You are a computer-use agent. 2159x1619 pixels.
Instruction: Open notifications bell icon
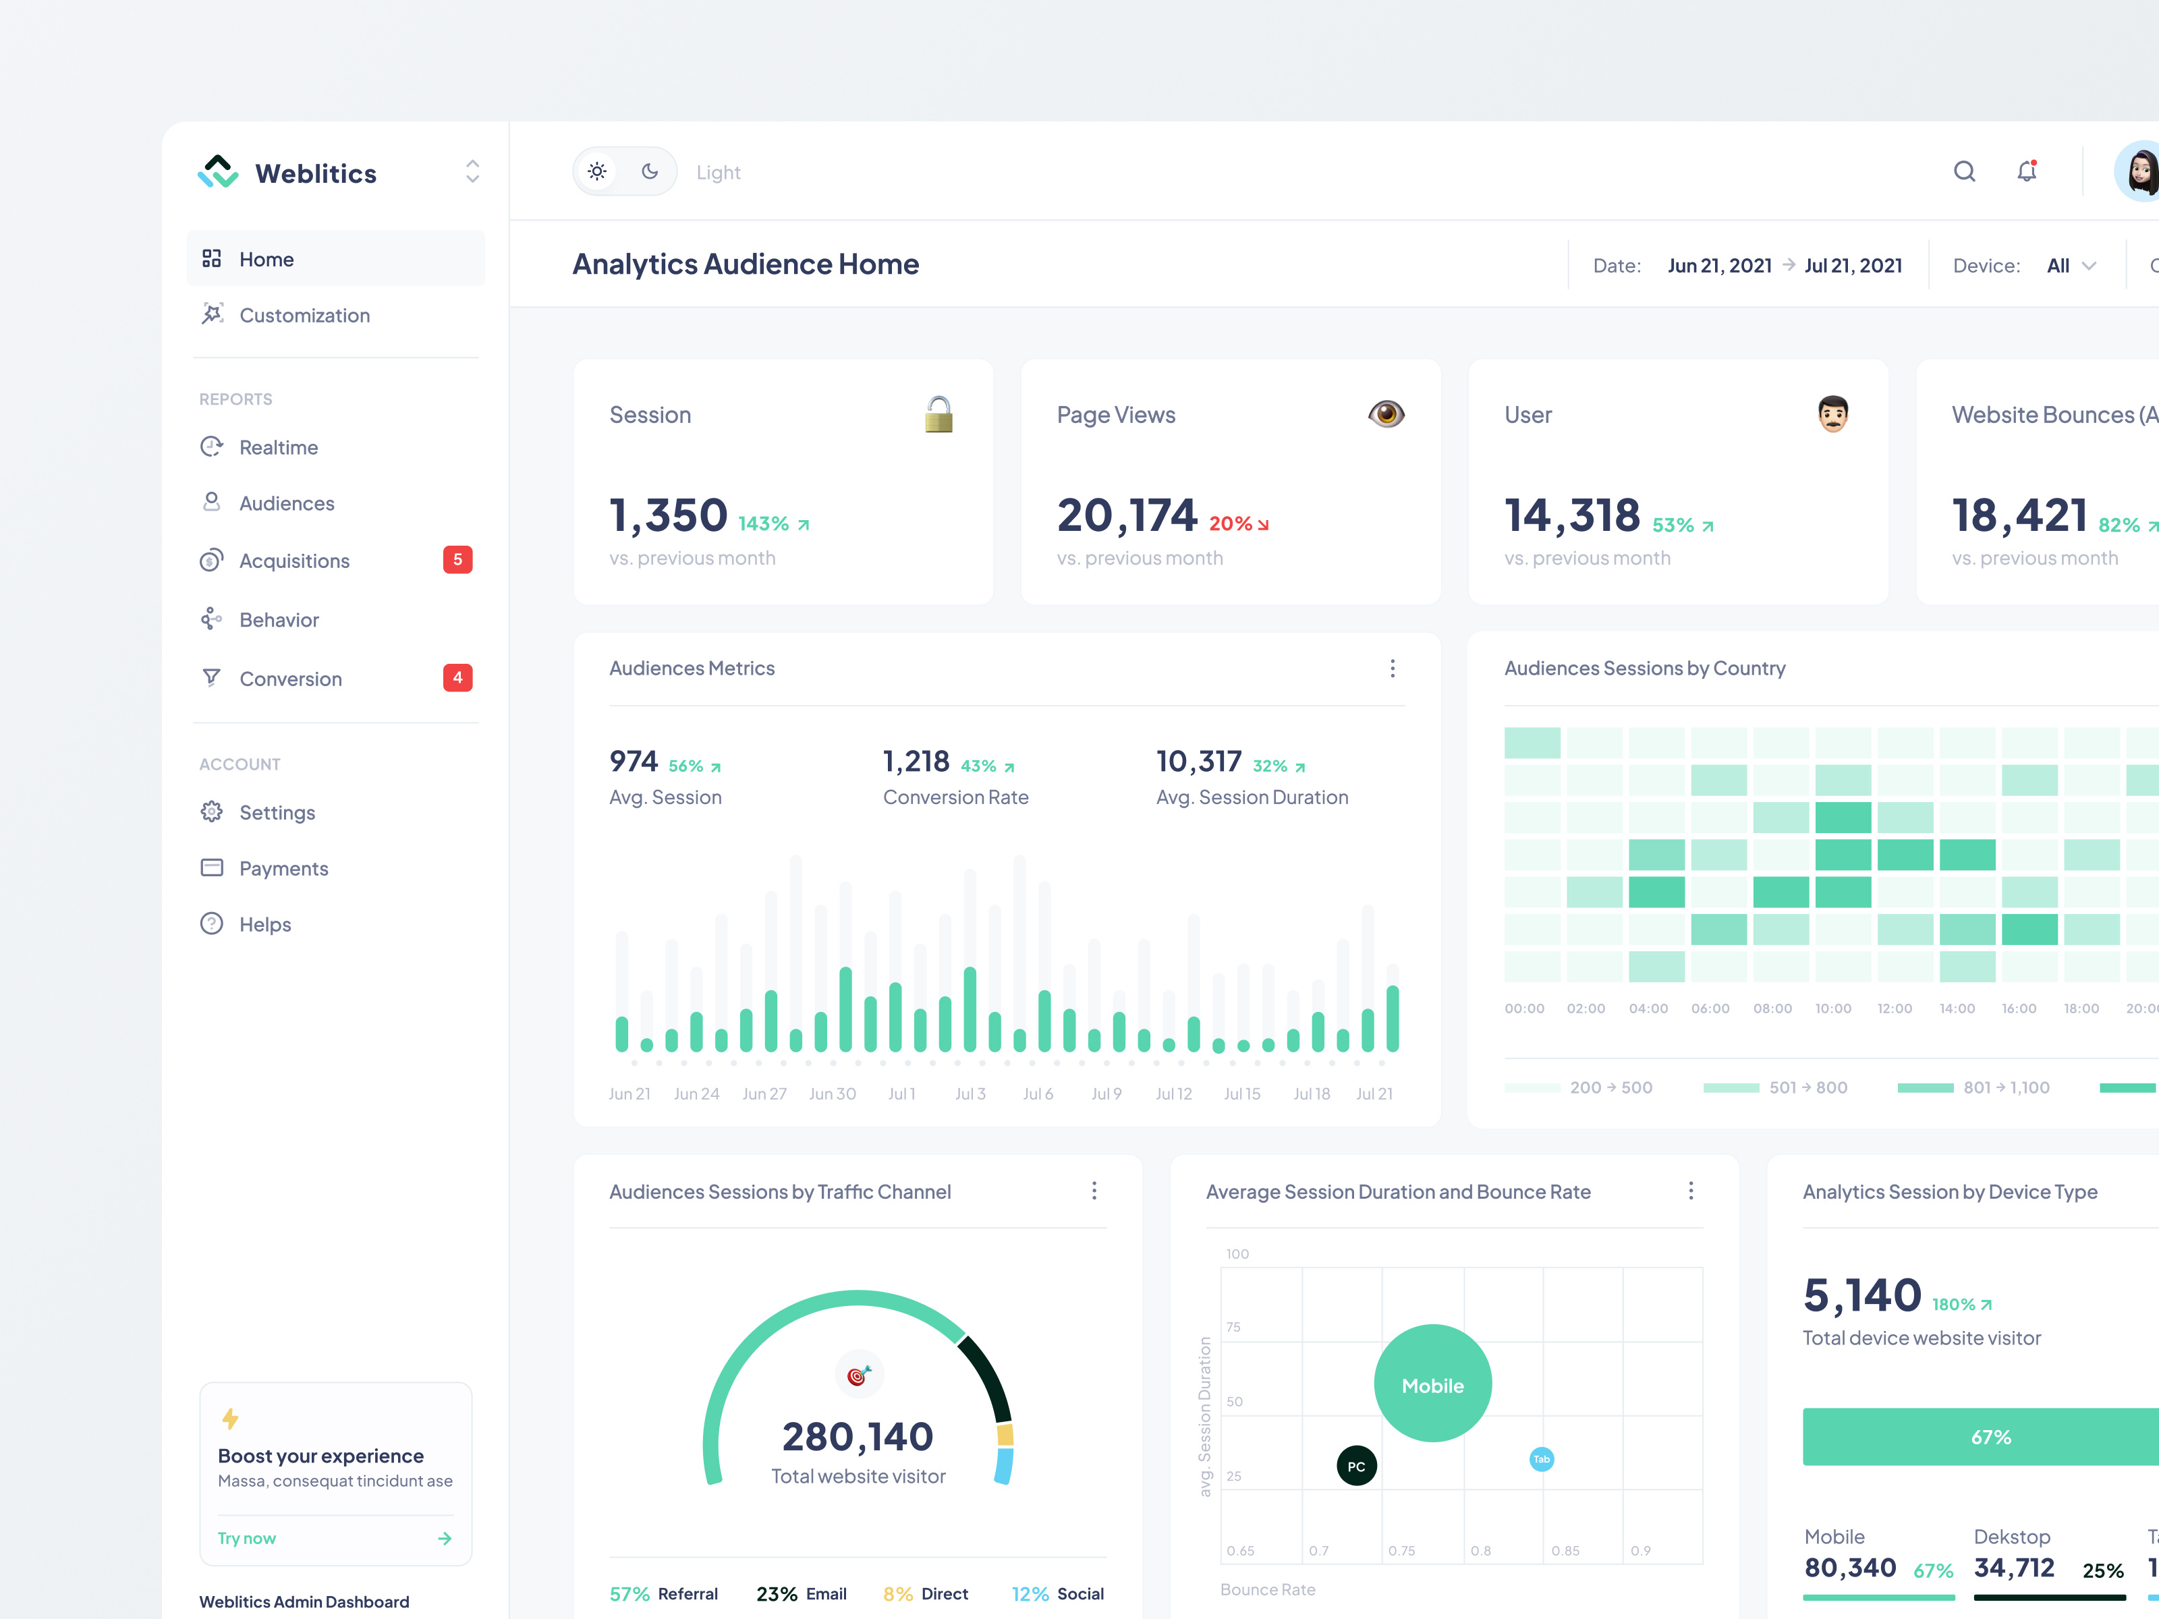(2027, 171)
